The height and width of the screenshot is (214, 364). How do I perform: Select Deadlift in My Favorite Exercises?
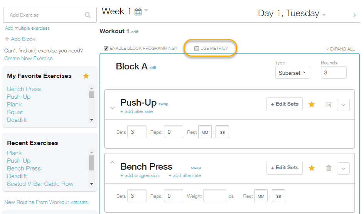pyautogui.click(x=17, y=120)
